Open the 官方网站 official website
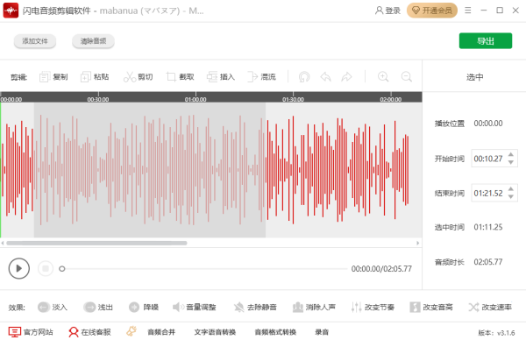This screenshot has width=526, height=340. pos(31,332)
